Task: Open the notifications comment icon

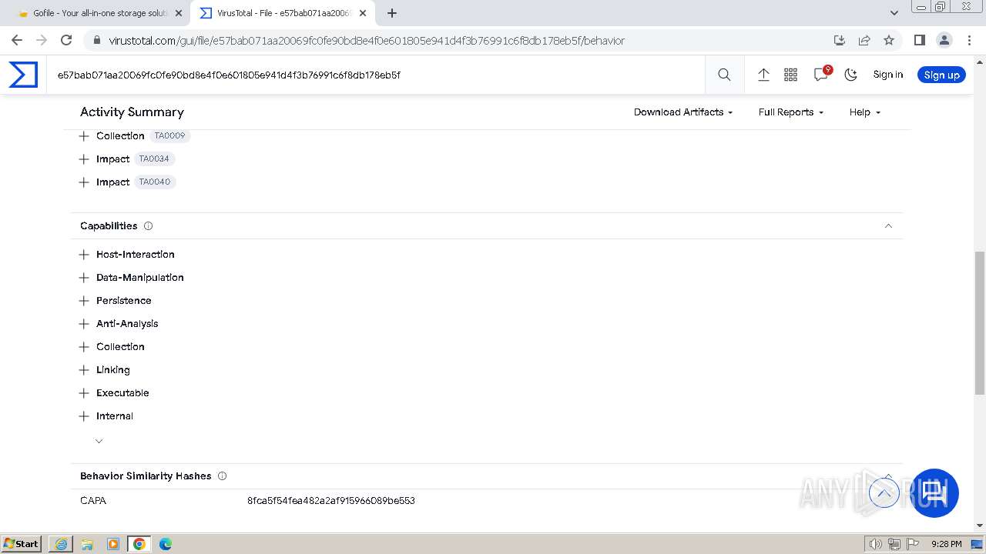Action: click(821, 74)
